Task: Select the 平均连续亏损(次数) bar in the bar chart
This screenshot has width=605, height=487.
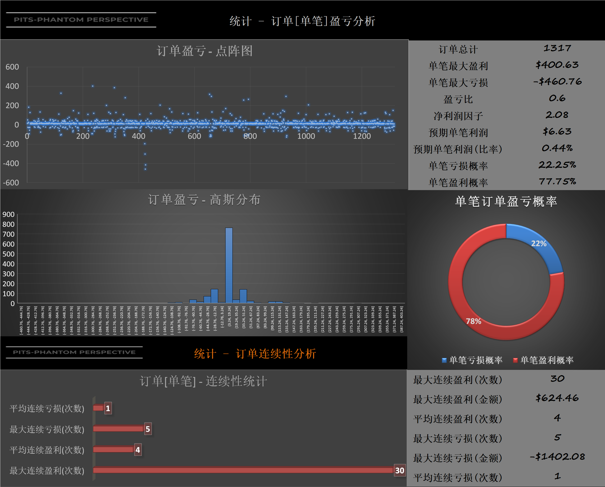Action: [x=98, y=408]
